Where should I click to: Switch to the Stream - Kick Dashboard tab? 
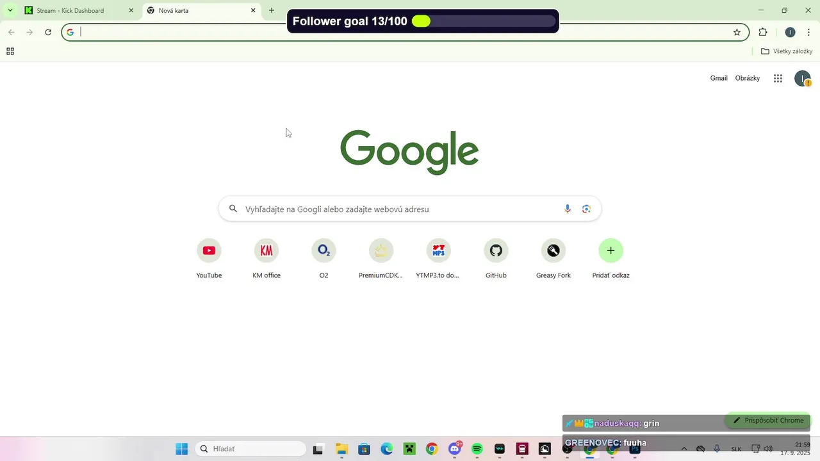coord(79,10)
